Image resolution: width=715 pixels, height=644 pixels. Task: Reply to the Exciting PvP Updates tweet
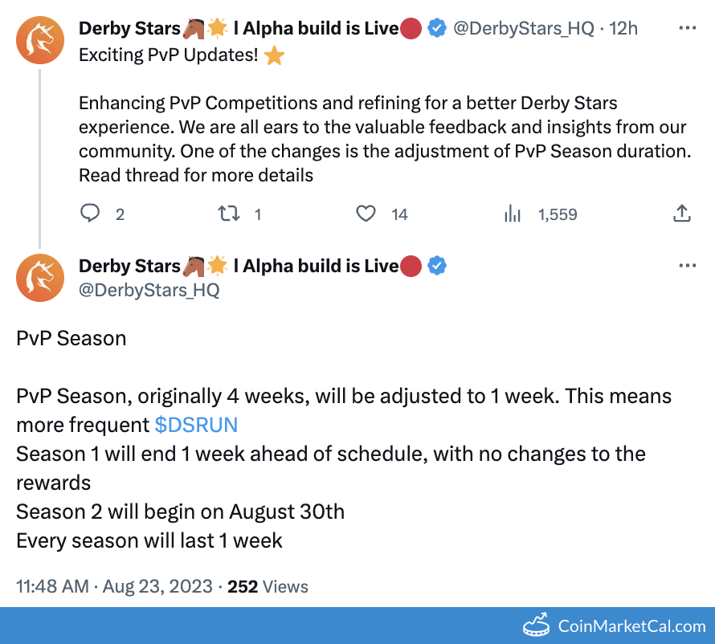tap(91, 214)
